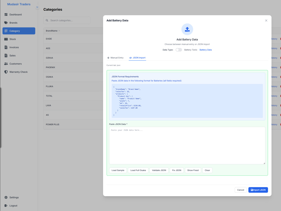Click the Fix JSON button
This screenshot has width=281, height=211.
coord(176,170)
